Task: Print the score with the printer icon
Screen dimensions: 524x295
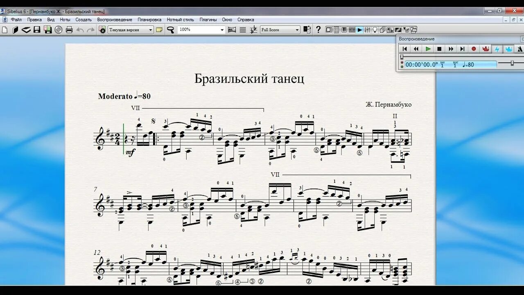Action: click(x=69, y=29)
